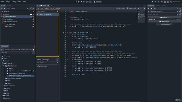Toggle CollisionShape3D visibility eye
The width and height of the screenshot is (182, 102).
(x=33, y=22)
